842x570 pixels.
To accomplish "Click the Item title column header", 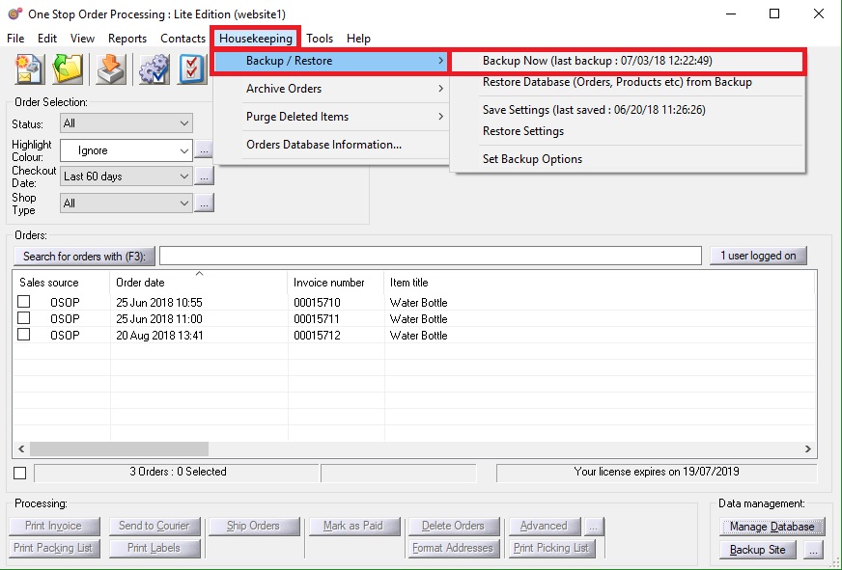I will tap(600, 282).
